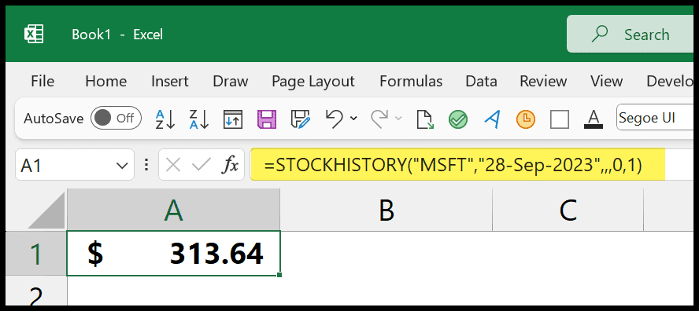The image size is (699, 311).
Task: Click the green checkmark circle icon
Action: pos(458,119)
